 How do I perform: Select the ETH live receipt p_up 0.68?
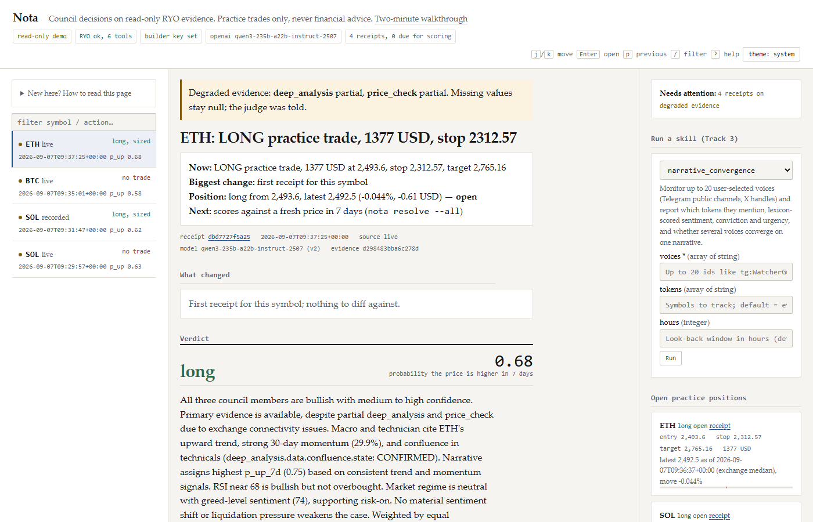[84, 150]
